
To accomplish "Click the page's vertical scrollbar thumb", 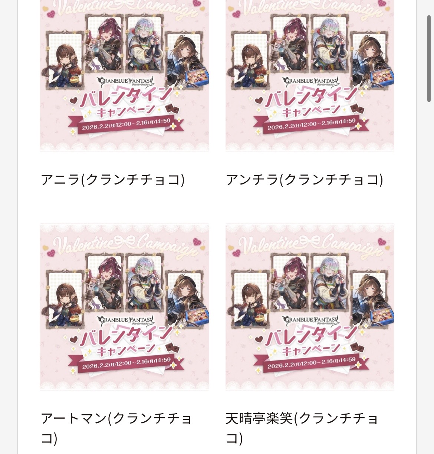I will point(429,58).
